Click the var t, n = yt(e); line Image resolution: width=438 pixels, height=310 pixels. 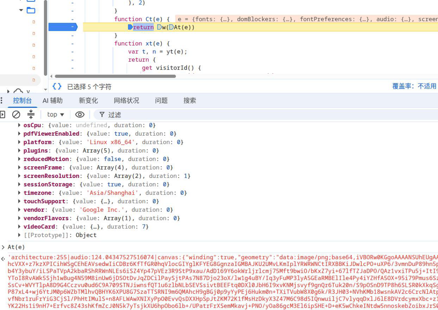click(x=158, y=52)
